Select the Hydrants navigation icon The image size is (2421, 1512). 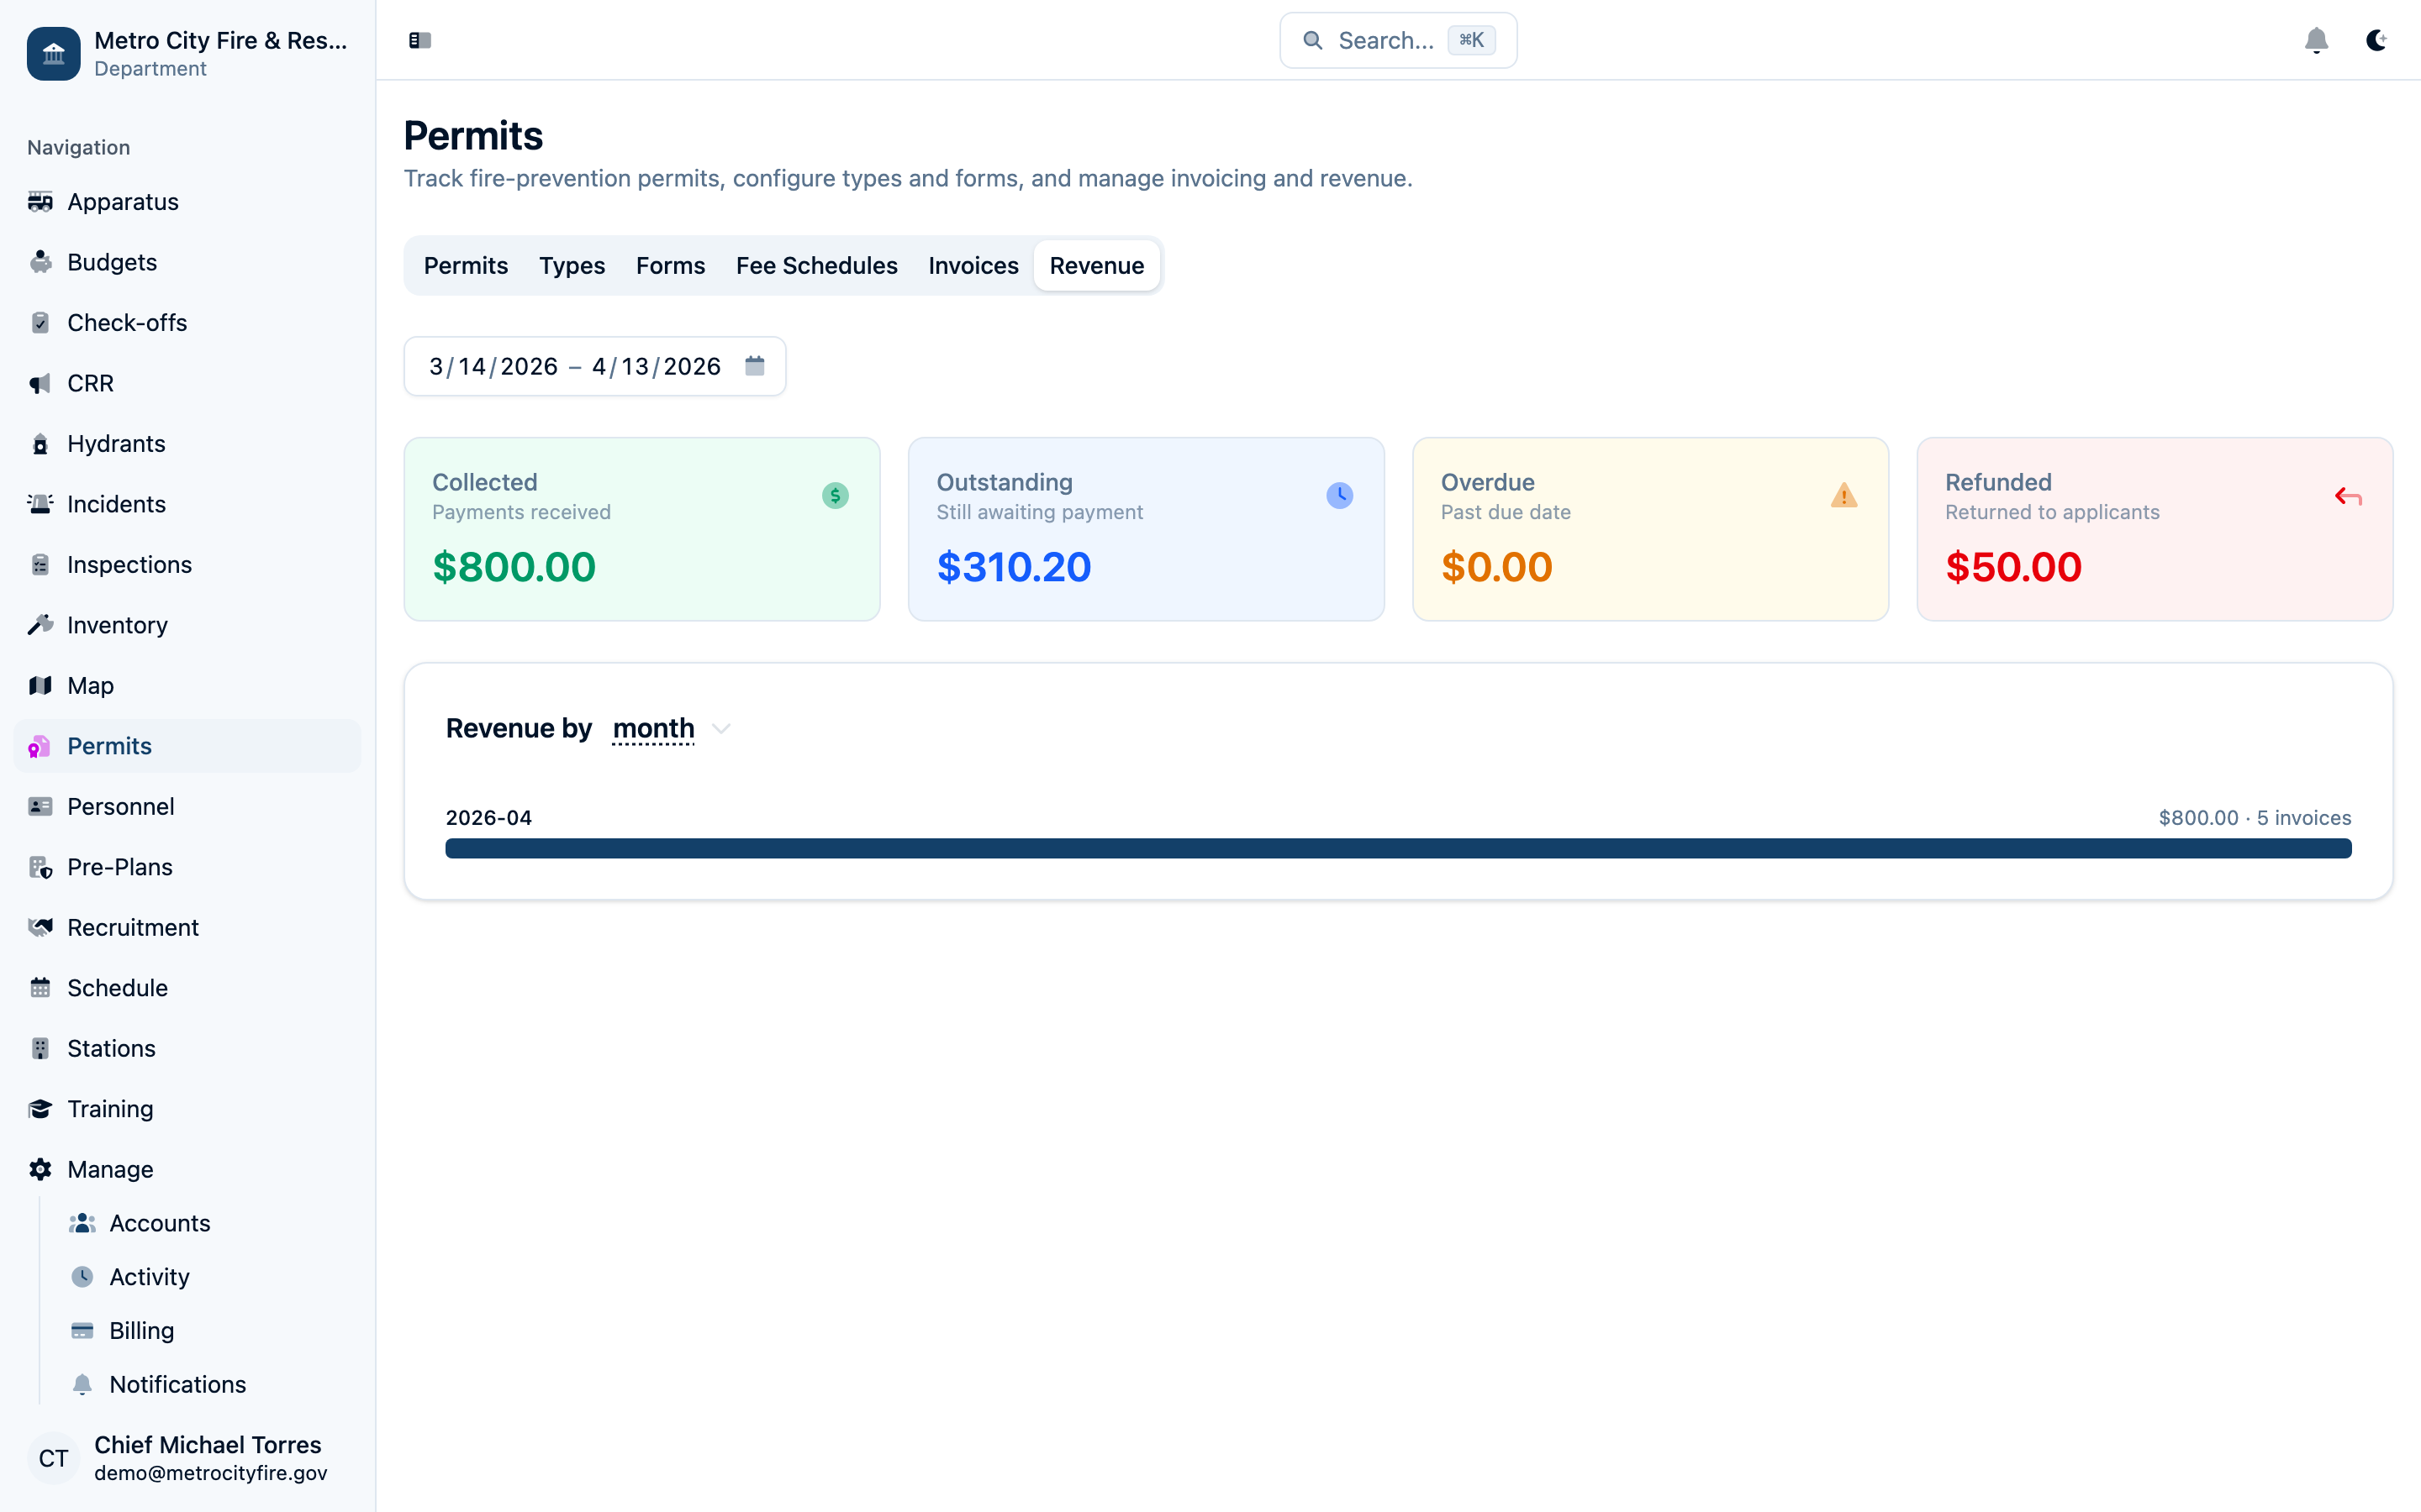coord(40,443)
